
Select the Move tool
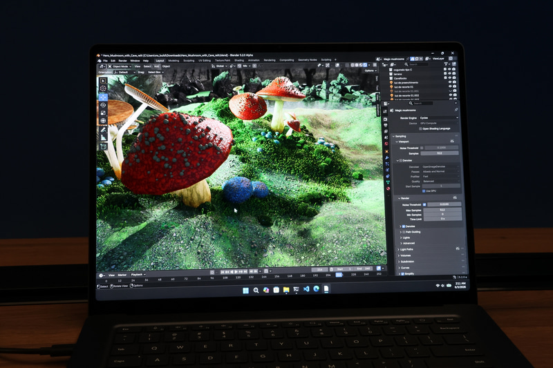pos(103,97)
